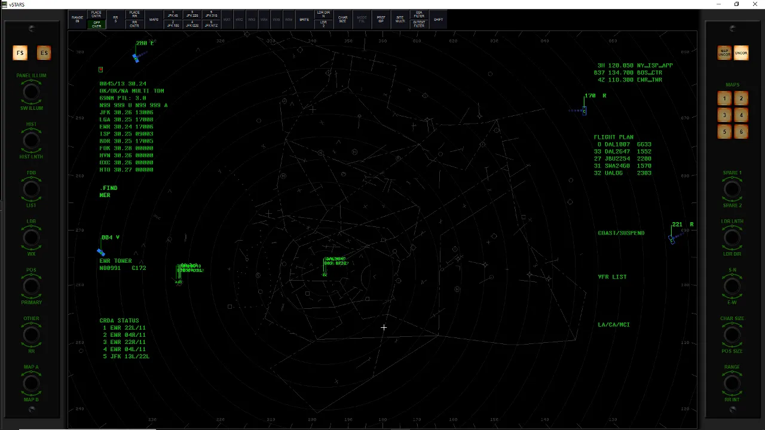Click the MAP UNCOR button
765x430 pixels.
coord(724,53)
